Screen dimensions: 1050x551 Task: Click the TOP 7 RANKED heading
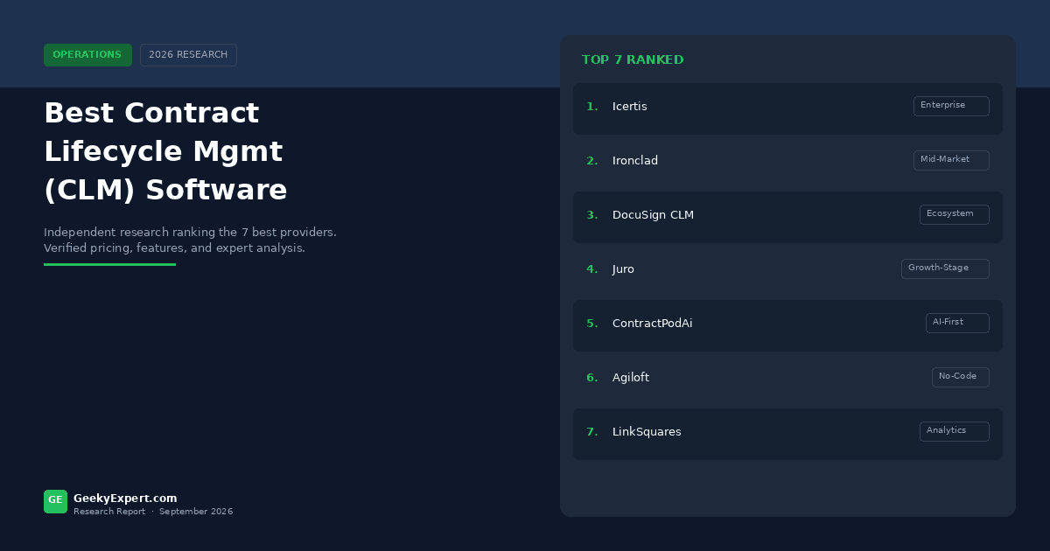pos(633,60)
